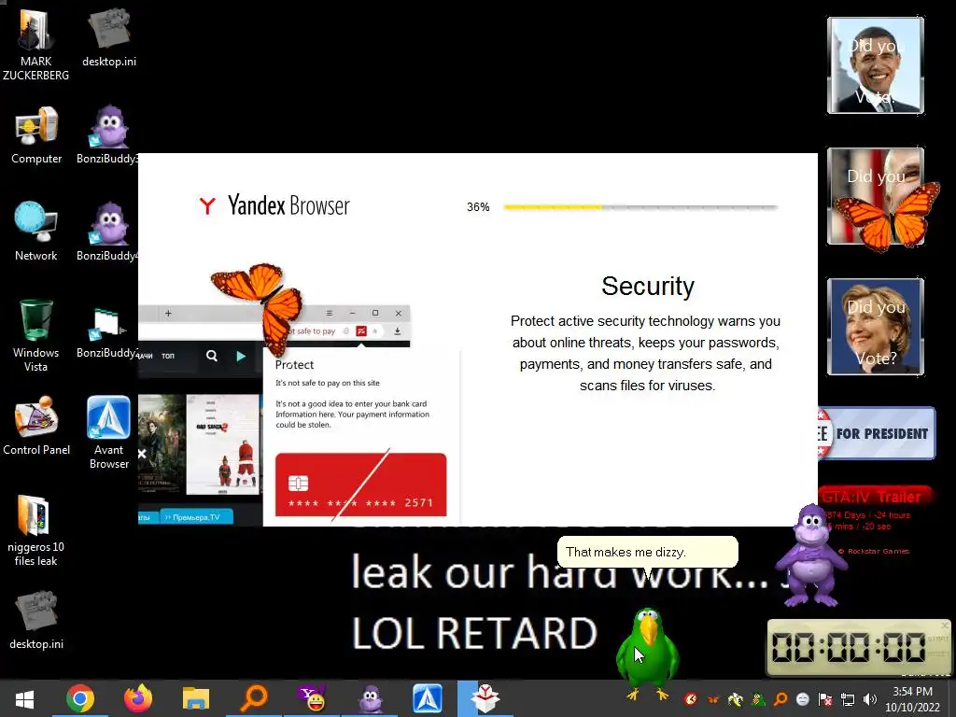Click the orange butterfly tray icon
The height and width of the screenshot is (717, 956).
[x=712, y=699]
